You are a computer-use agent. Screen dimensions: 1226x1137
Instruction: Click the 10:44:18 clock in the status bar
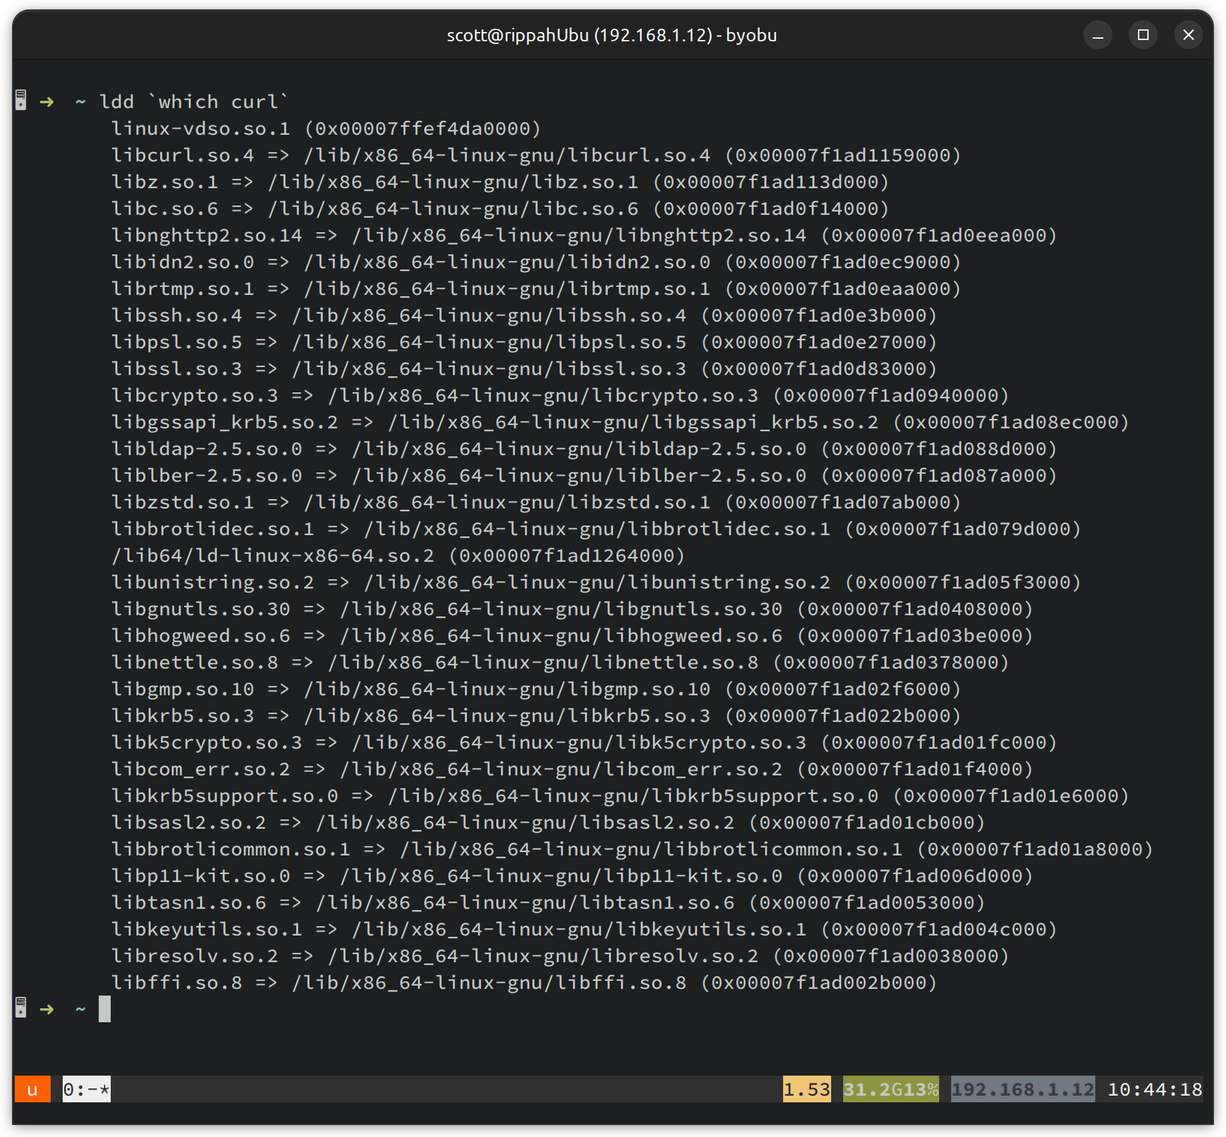click(x=1155, y=1090)
